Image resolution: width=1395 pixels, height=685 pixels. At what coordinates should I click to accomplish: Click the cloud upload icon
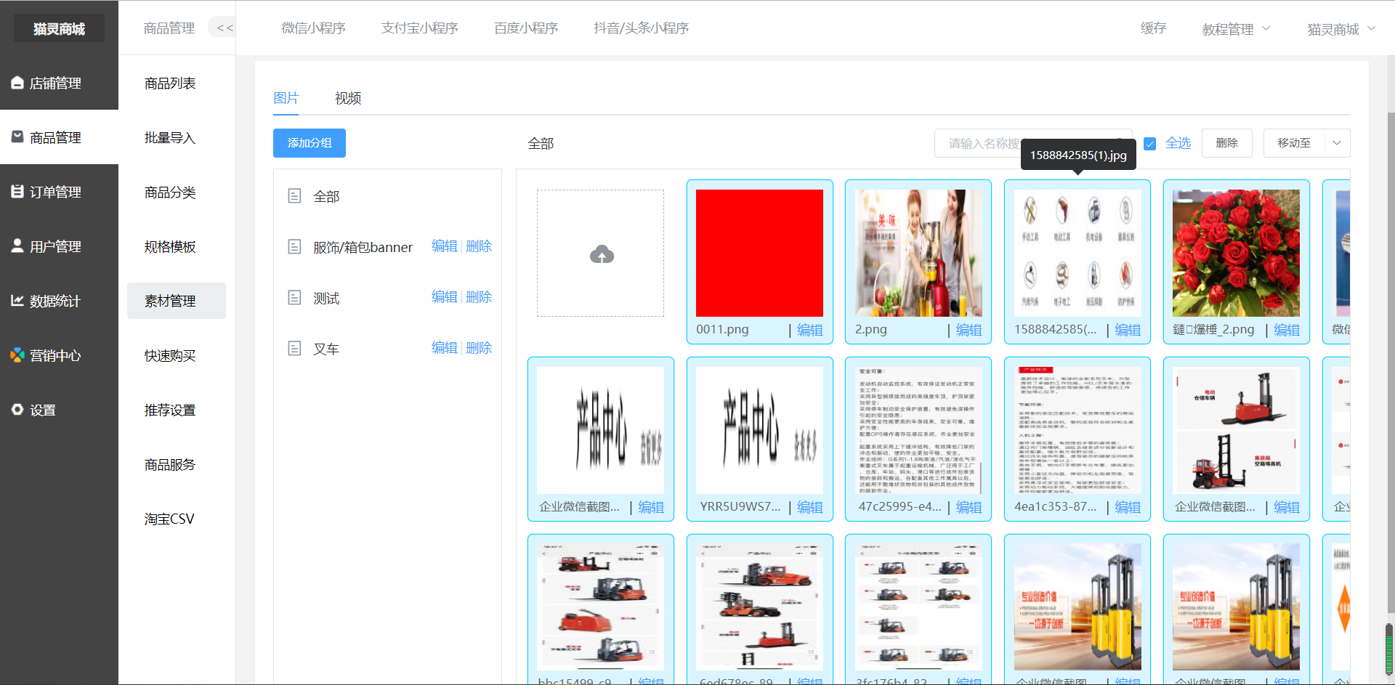click(602, 254)
